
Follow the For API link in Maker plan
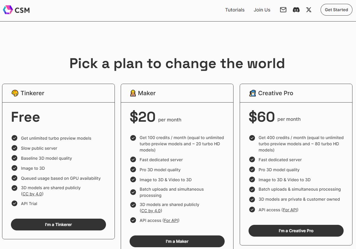(x=171, y=220)
